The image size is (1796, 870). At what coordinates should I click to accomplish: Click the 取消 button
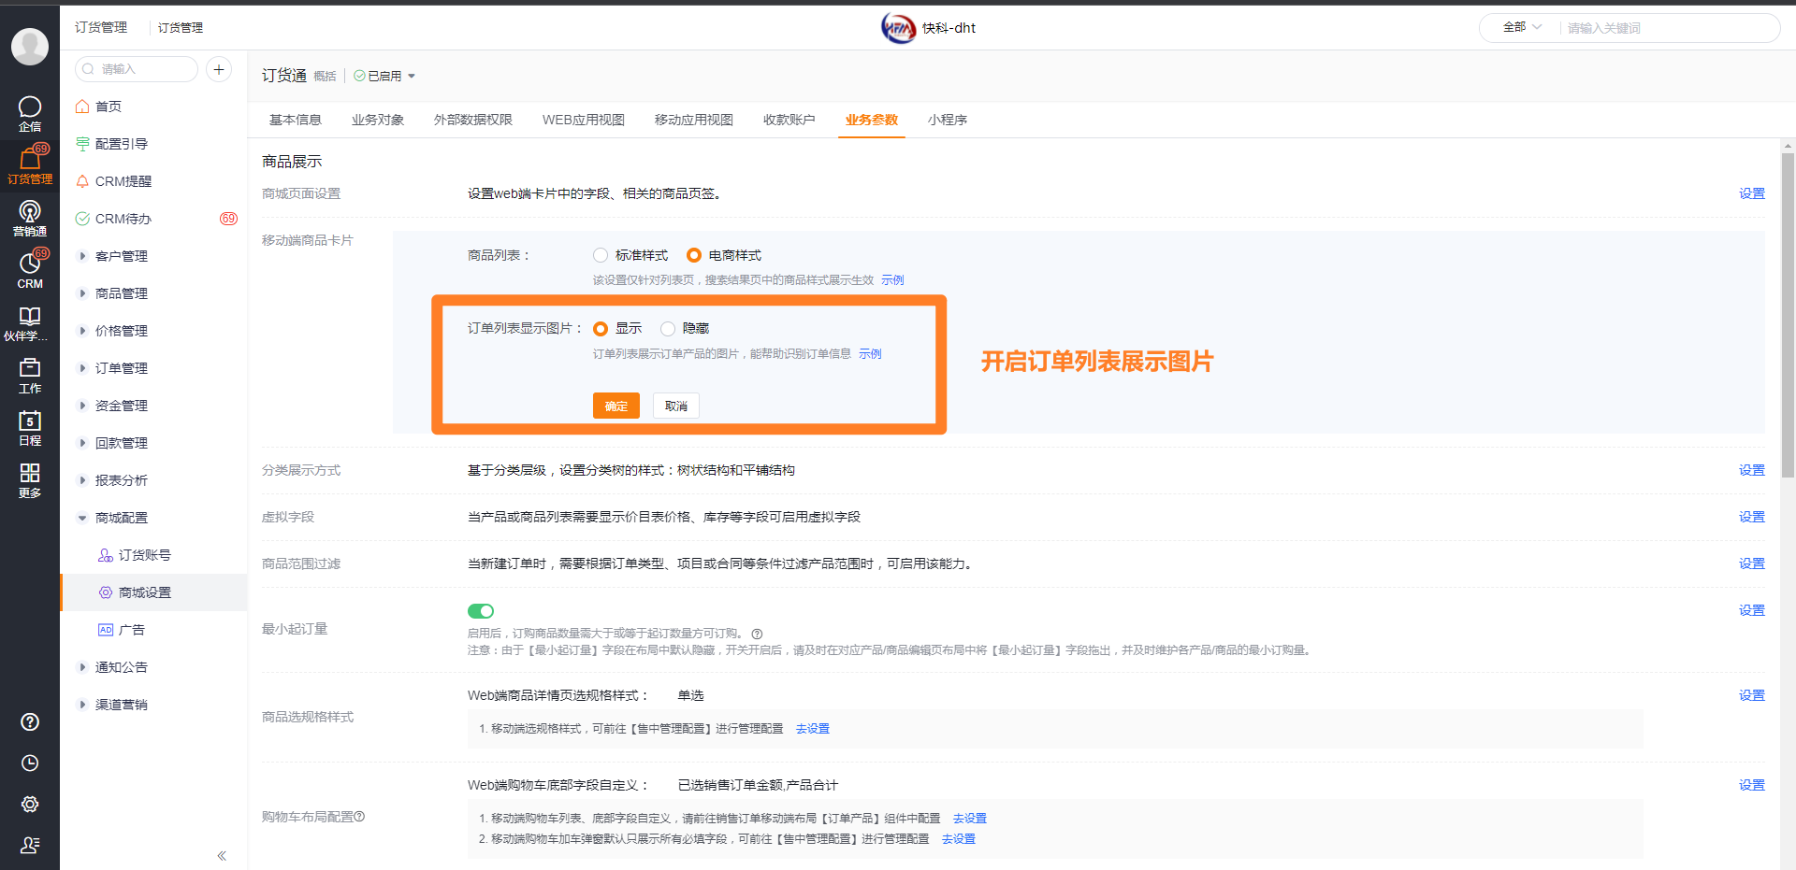(676, 406)
